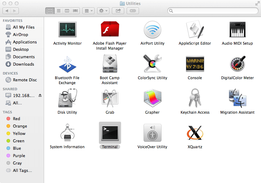This screenshot has height=183, width=261.
Task: Select the VoiceOver Utility icon
Action: tap(153, 133)
